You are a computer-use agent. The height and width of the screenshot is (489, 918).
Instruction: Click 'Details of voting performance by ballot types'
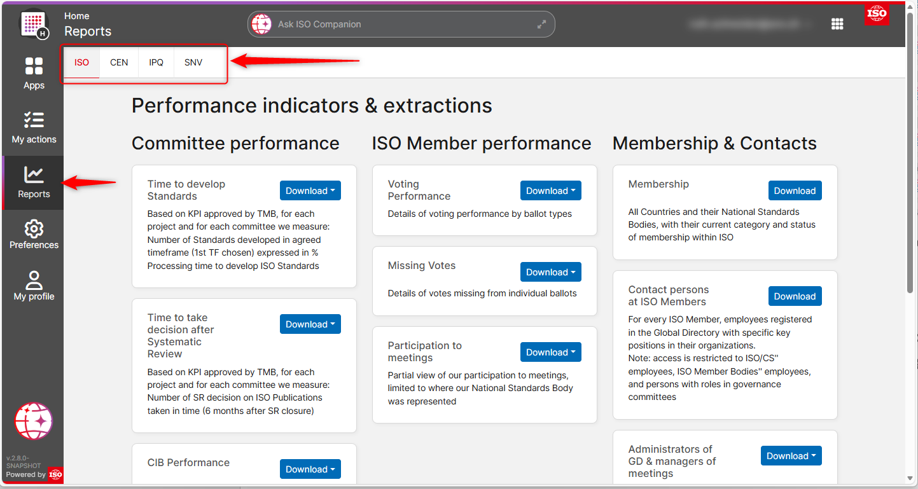[480, 214]
